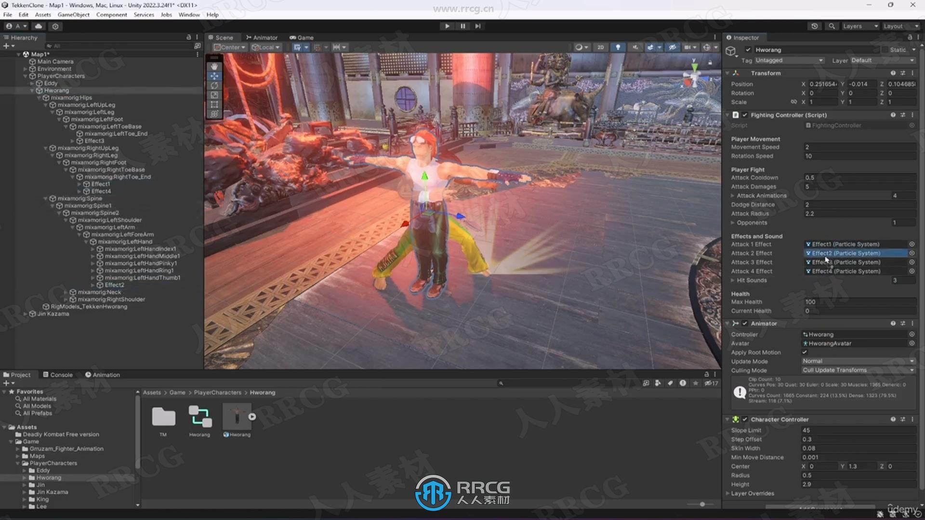Toggle Animator component enabled checkbox
This screenshot has height=520, width=925.
pyautogui.click(x=745, y=324)
